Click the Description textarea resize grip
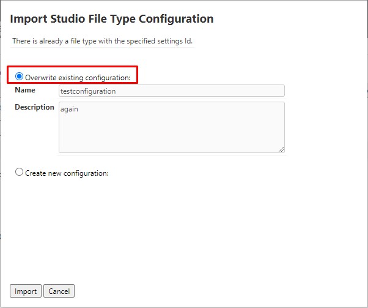 [281, 149]
